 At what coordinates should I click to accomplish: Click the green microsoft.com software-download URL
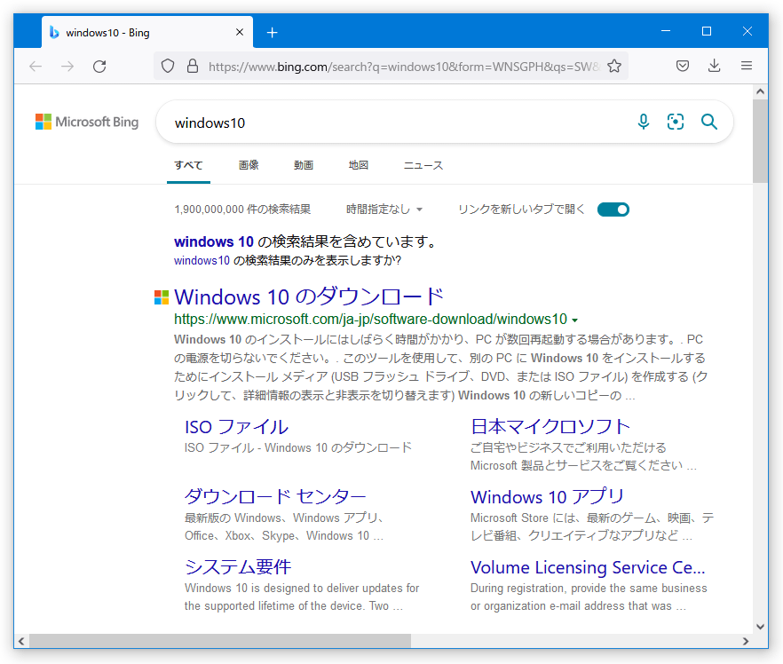(370, 319)
